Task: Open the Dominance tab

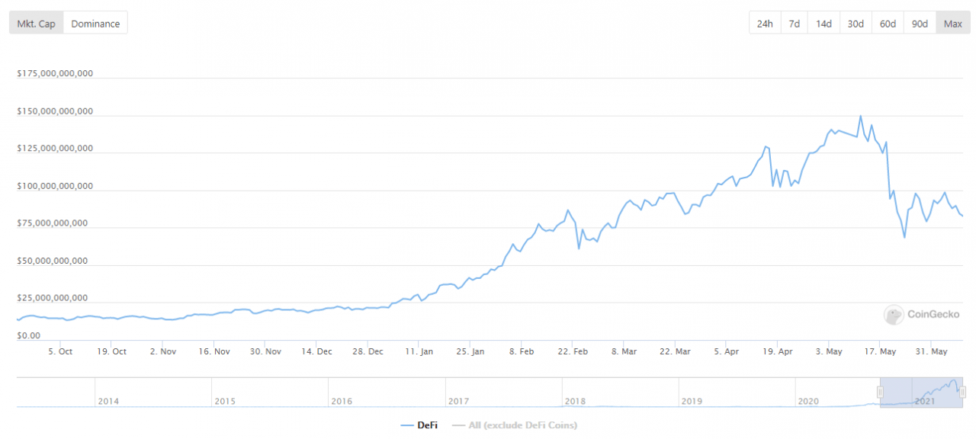Action: click(95, 24)
